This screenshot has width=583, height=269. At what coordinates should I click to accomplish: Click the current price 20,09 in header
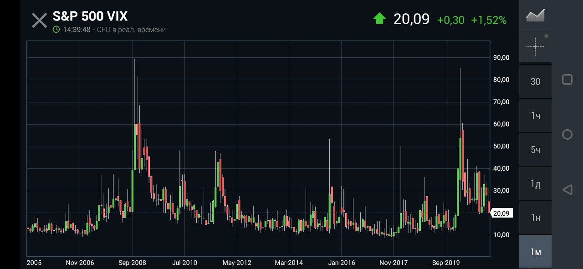(411, 19)
